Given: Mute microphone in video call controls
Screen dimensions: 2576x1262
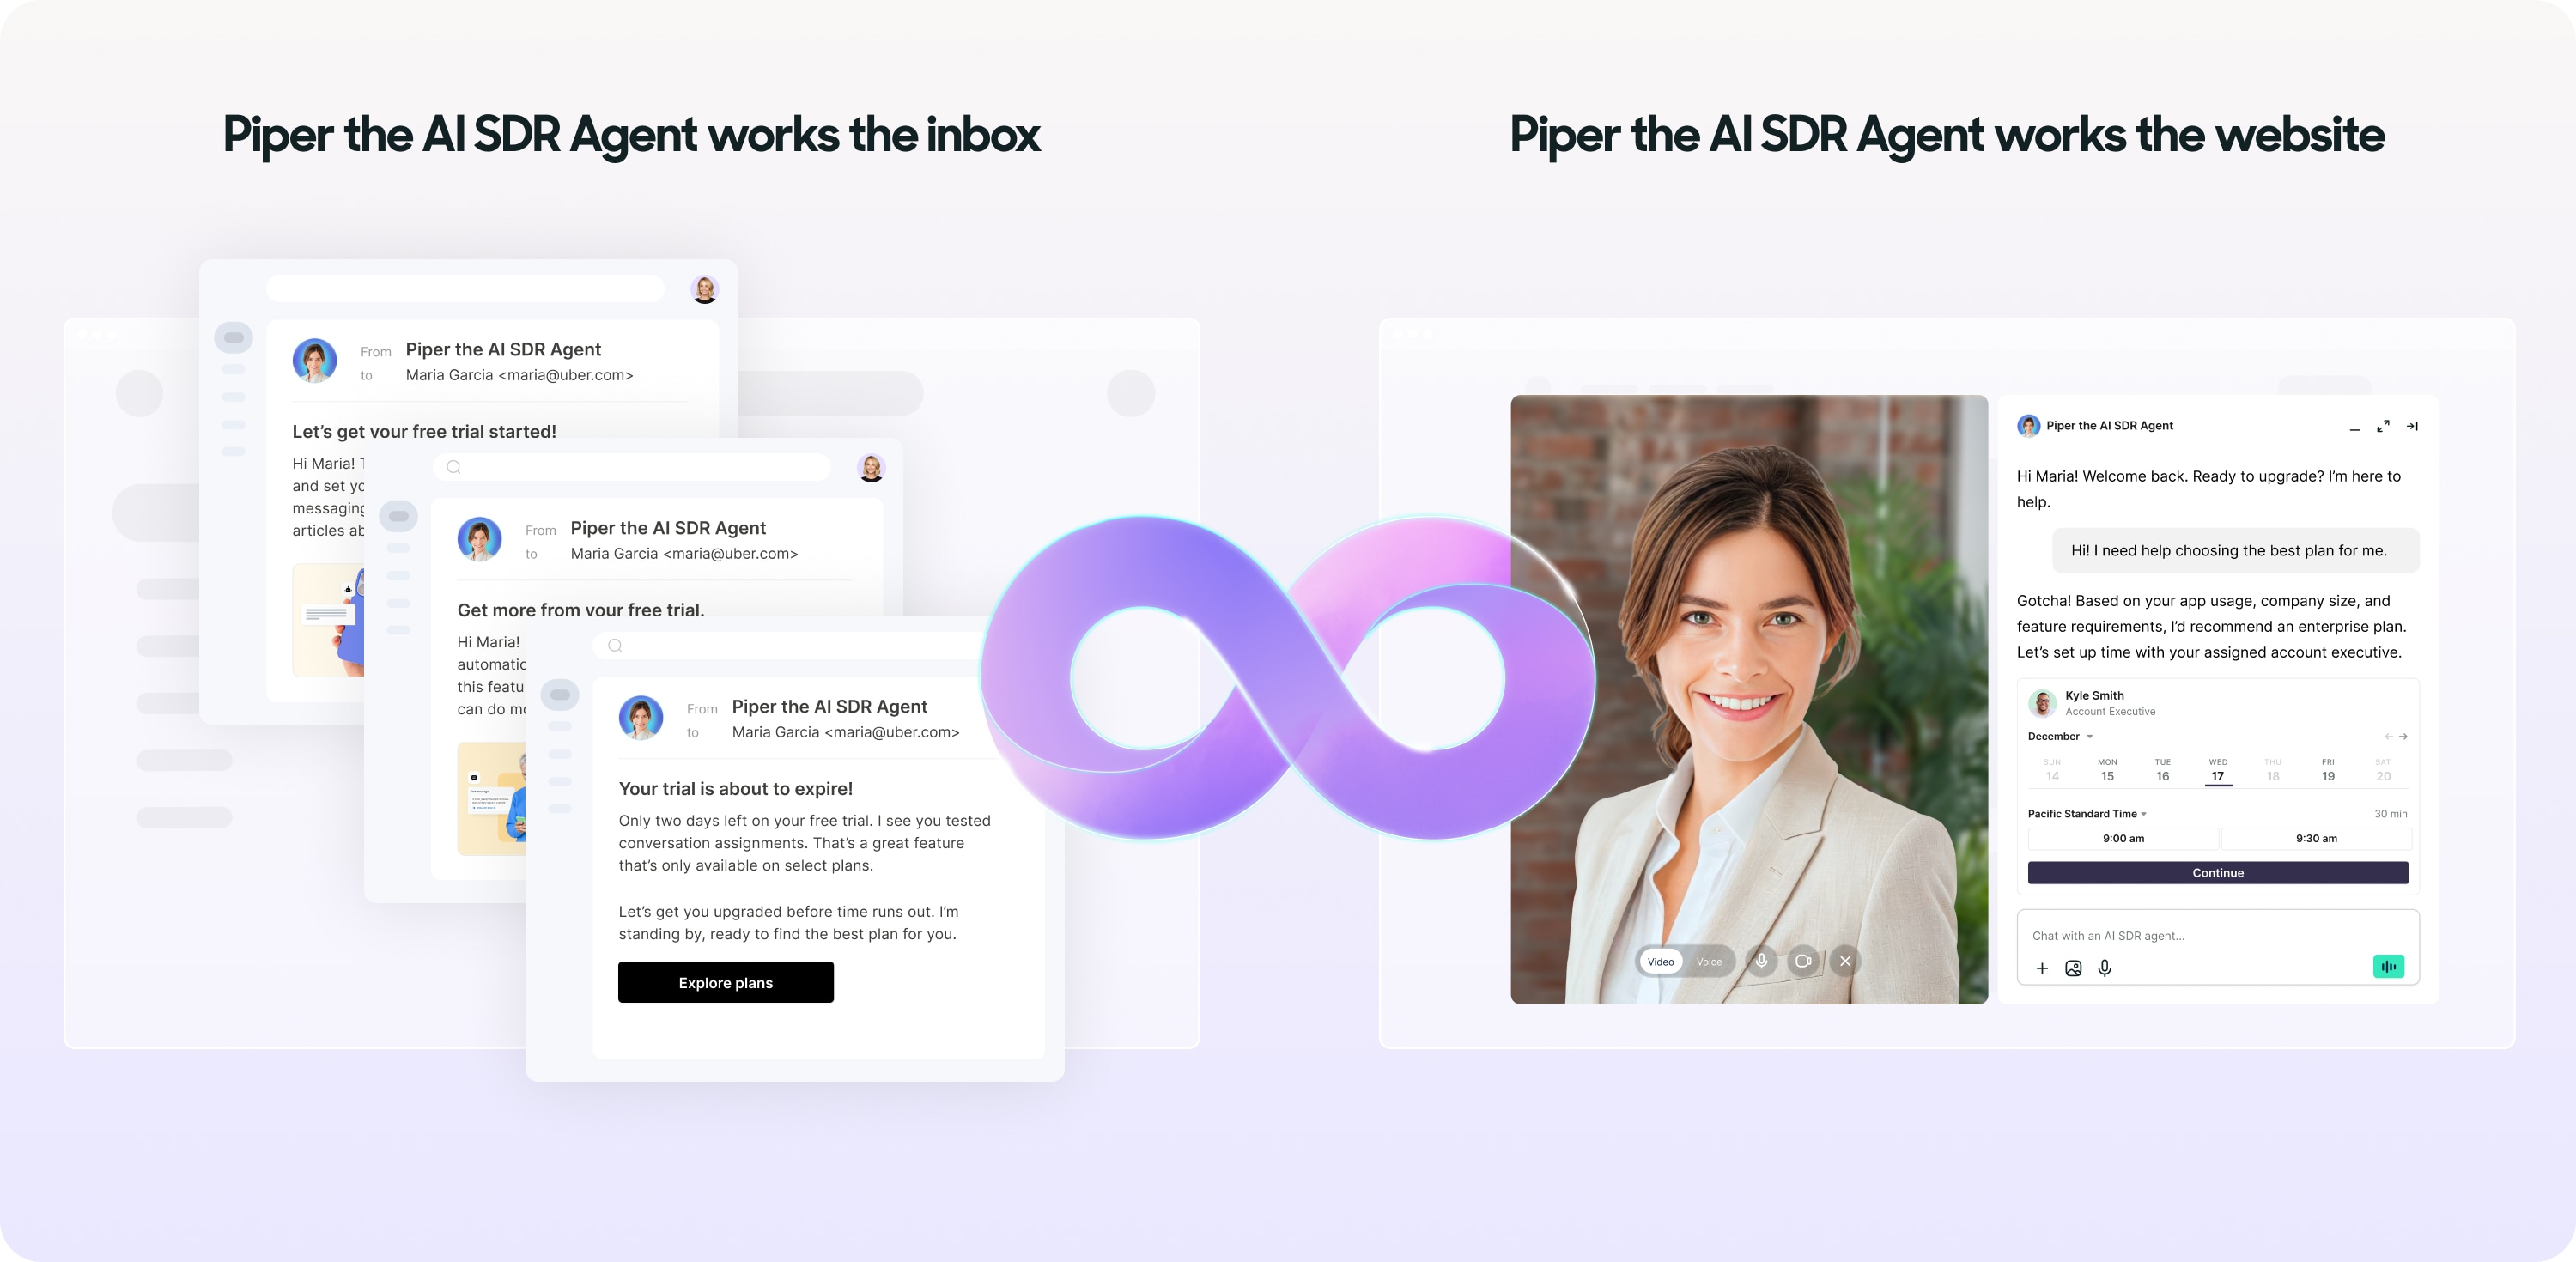Looking at the screenshot, I should click(1762, 961).
